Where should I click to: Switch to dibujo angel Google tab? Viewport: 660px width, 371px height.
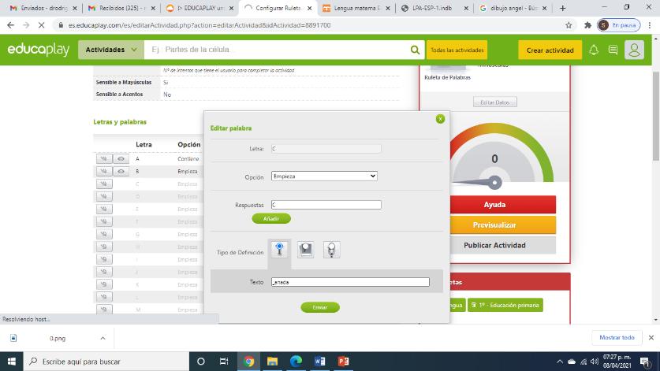pos(513,8)
